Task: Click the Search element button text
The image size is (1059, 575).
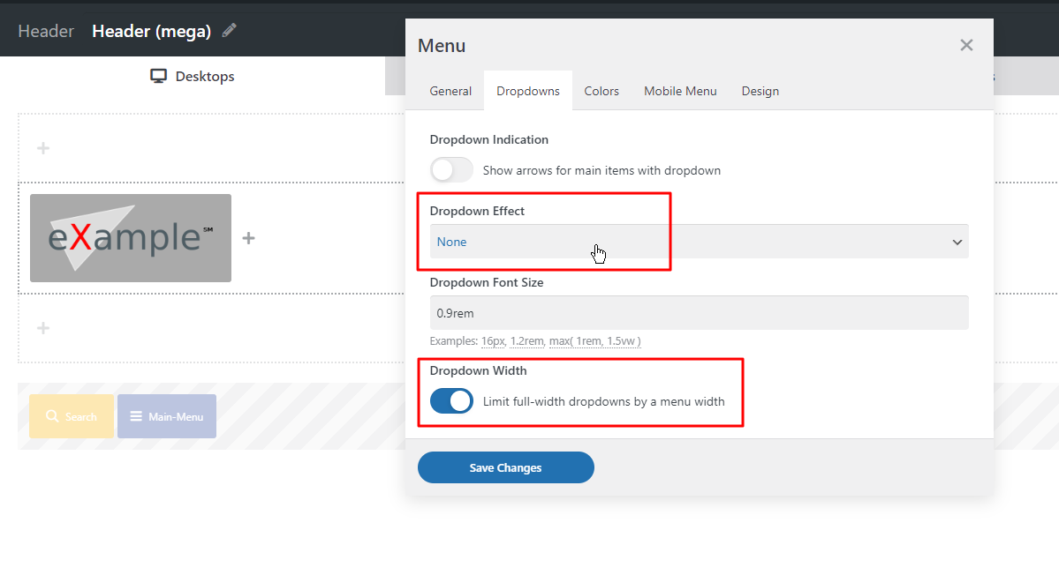Action: 81,417
